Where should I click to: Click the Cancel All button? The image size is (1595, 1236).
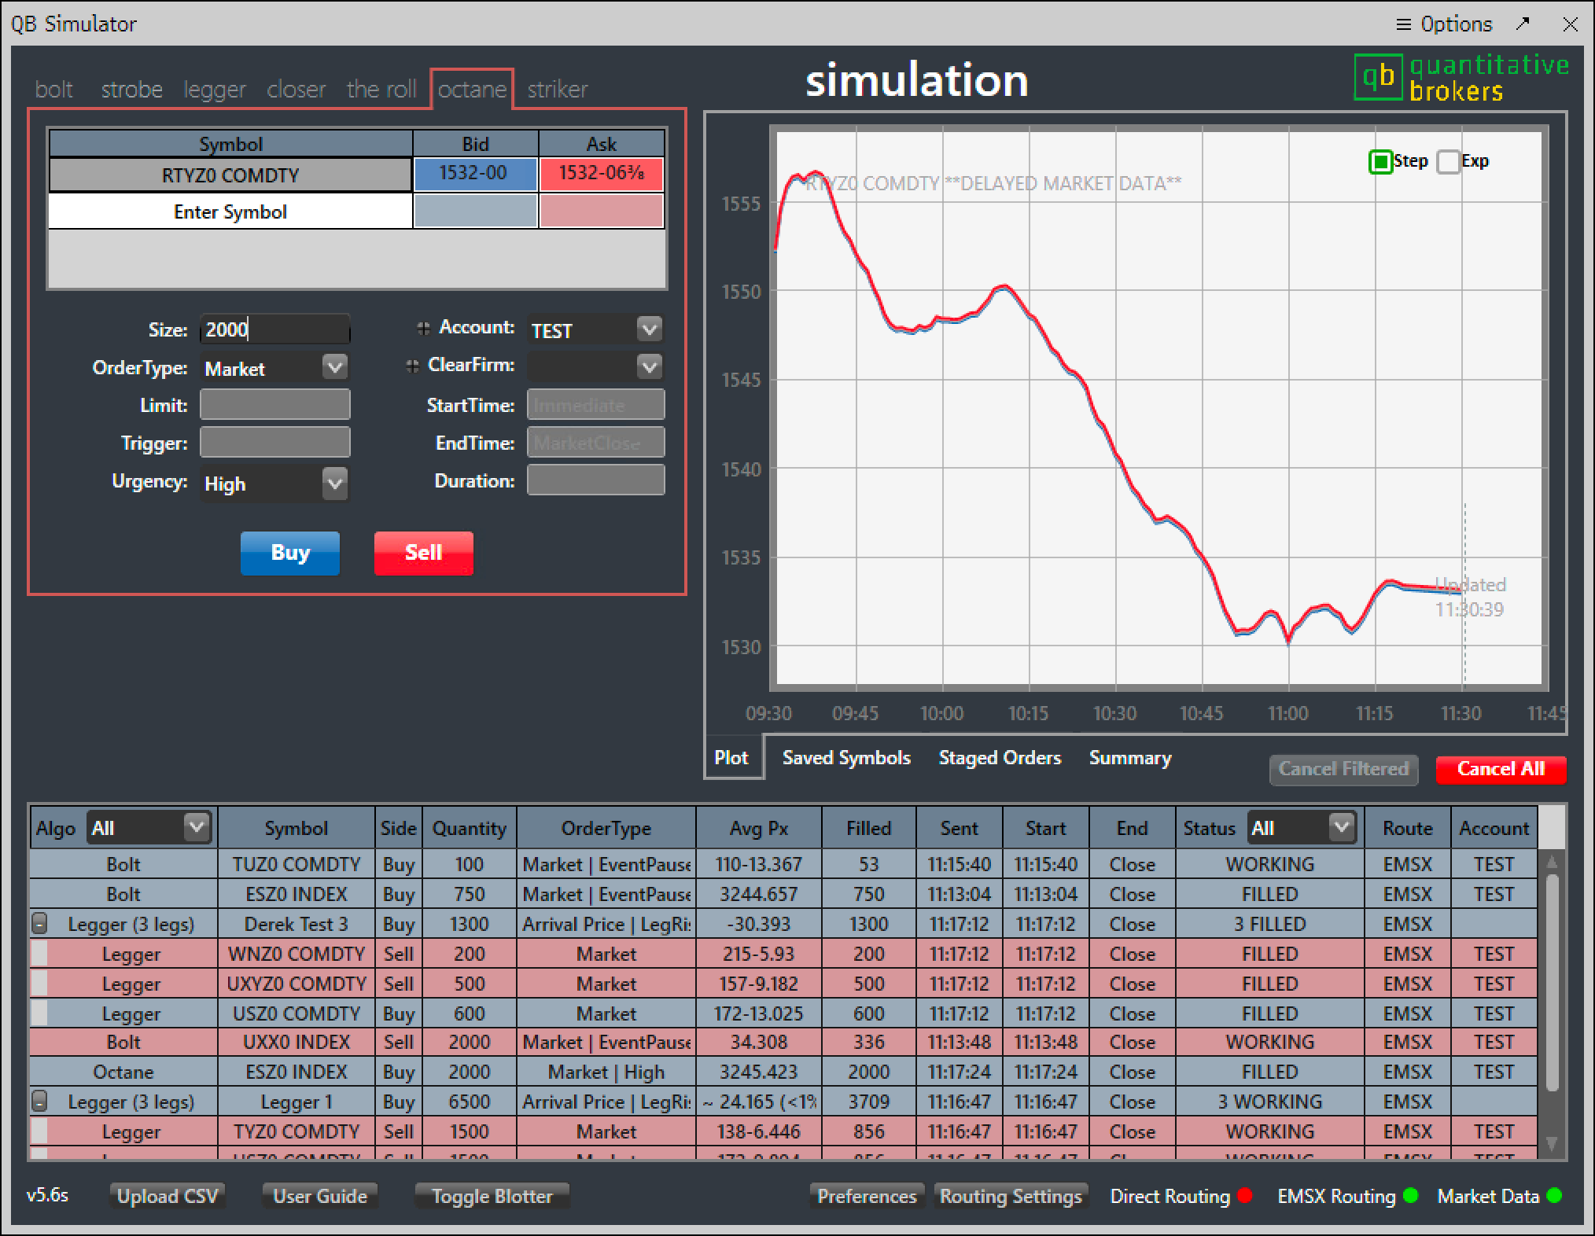[1501, 769]
